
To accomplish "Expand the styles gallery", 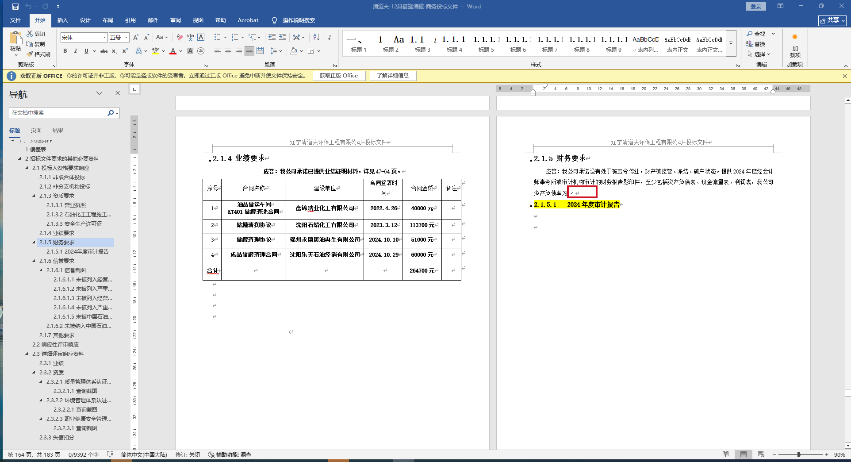I will click(731, 43).
